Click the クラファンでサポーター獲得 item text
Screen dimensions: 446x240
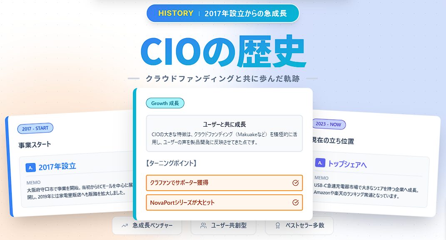click(179, 183)
